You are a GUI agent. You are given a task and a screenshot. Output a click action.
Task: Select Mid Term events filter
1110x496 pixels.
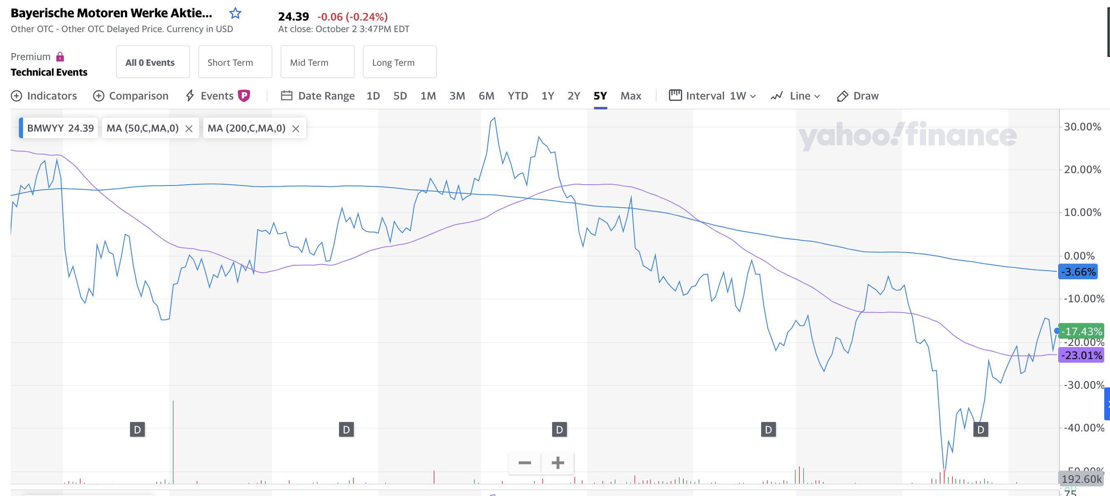tap(318, 62)
